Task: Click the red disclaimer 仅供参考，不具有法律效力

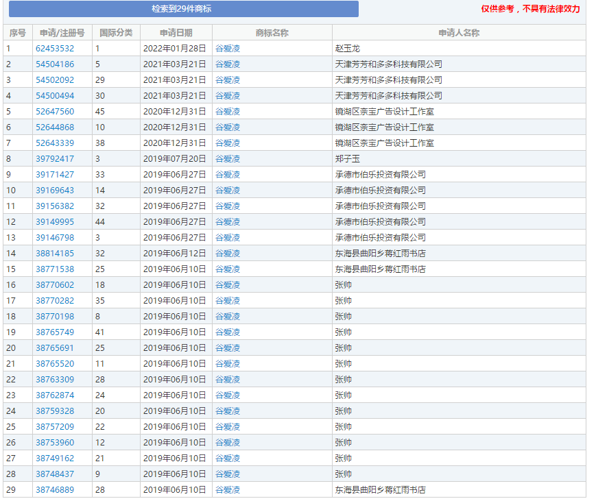Action: click(530, 9)
